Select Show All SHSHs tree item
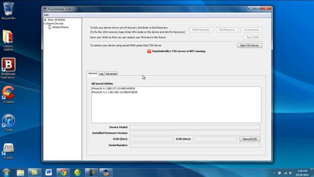The height and width of the screenshot is (177, 314). (56, 20)
